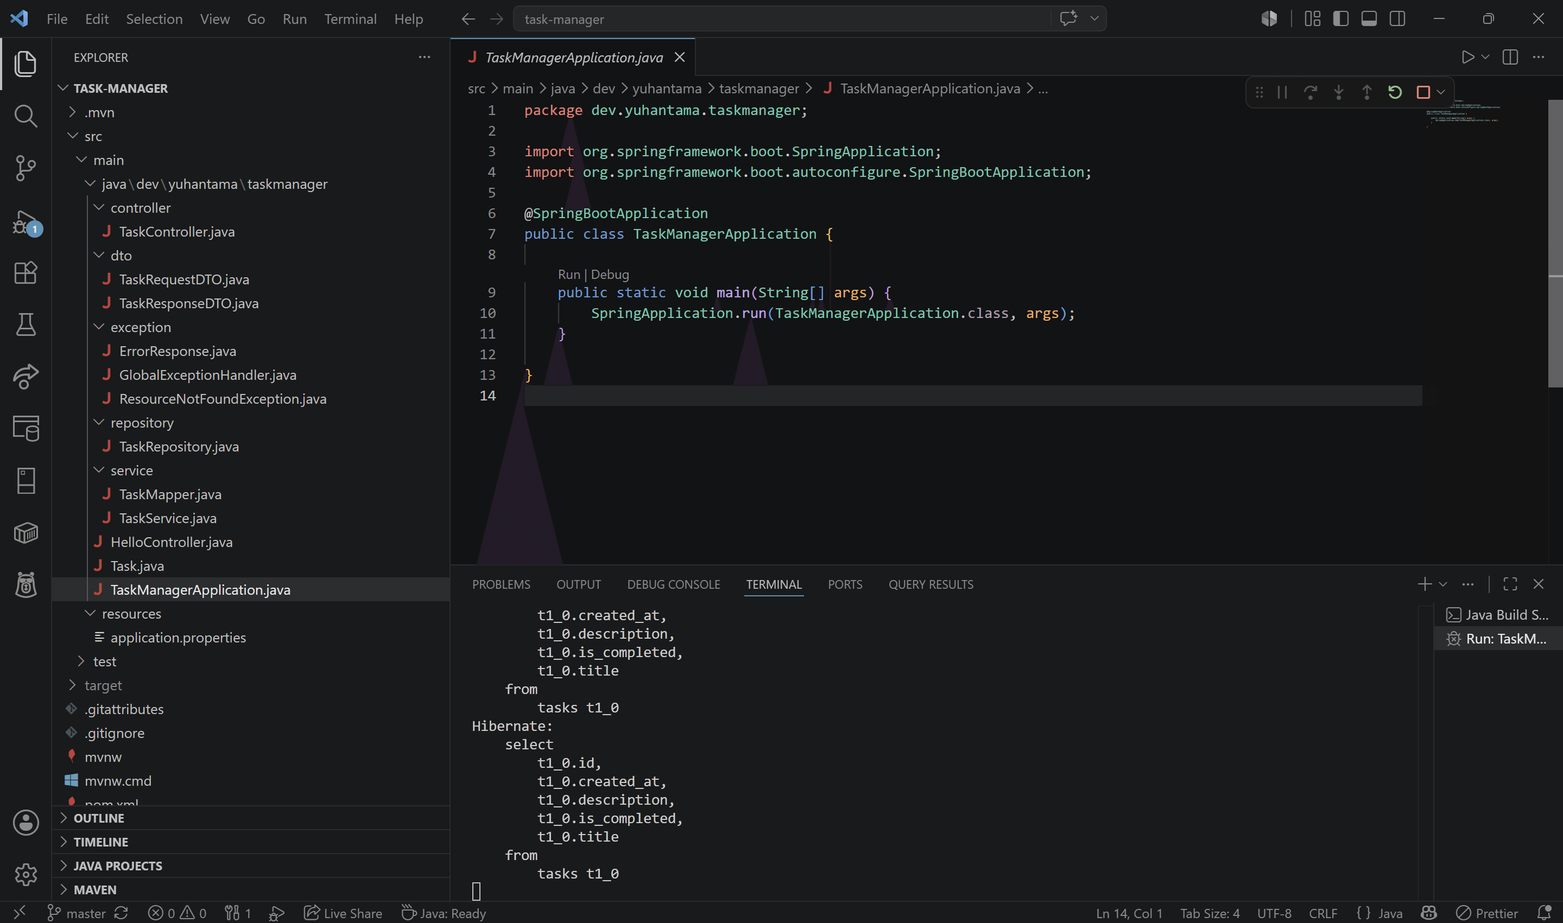This screenshot has width=1563, height=923.
Task: Open the run button dropdown arrow
Action: (x=1486, y=57)
